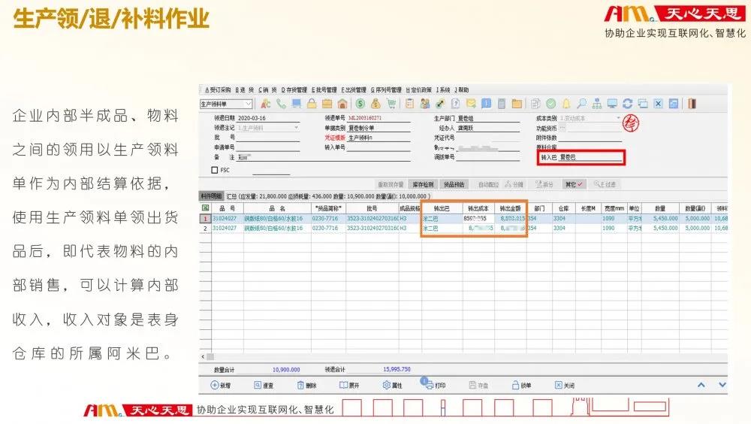This screenshot has height=424, width=751.
Task: Click the grid horizontal scrollbar left arrow
Action: (x=203, y=357)
